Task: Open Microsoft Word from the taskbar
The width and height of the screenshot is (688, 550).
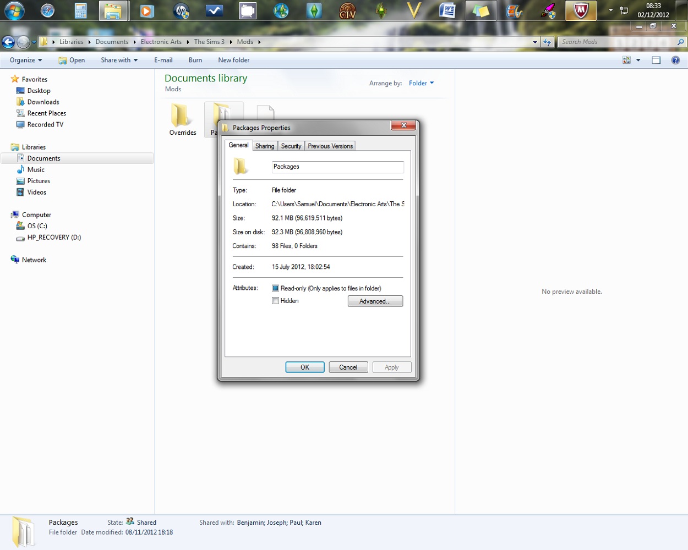Action: tap(447, 10)
